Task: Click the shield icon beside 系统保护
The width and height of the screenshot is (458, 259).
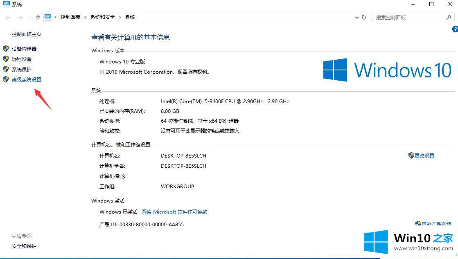Action: (6, 69)
